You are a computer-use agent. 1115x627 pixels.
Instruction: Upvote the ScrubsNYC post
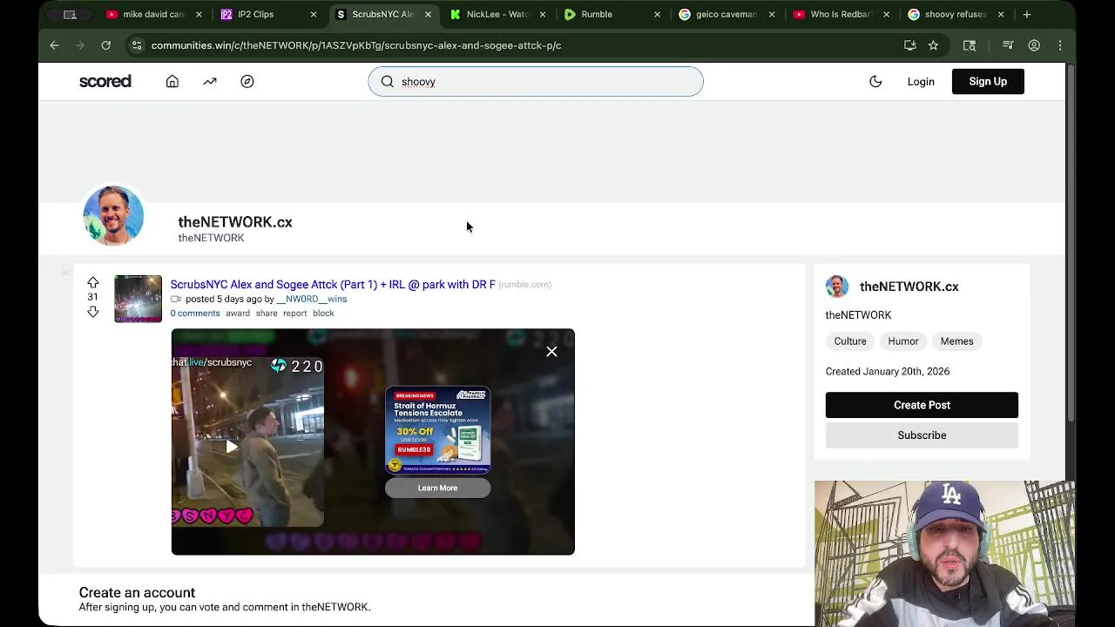(92, 283)
